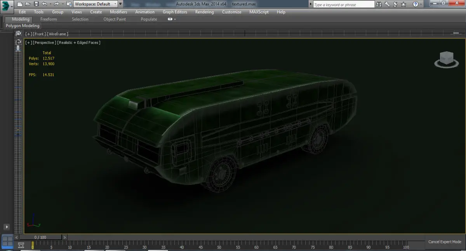The image size is (466, 251).
Task: Open undo history dropdown arrow
Action: point(50,4)
